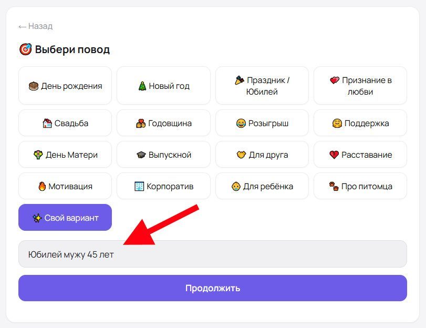Pick the Праздник / Юбилей option
426x328 pixels.
[x=262, y=86]
